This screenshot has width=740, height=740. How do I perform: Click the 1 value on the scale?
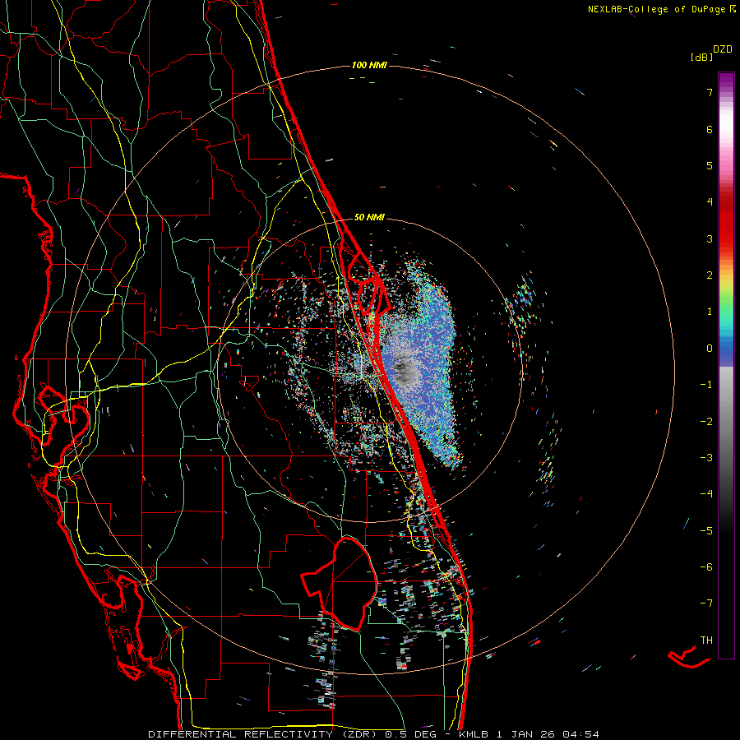(710, 312)
